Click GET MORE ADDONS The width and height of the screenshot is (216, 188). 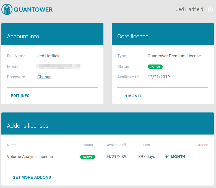pyautogui.click(x=32, y=177)
